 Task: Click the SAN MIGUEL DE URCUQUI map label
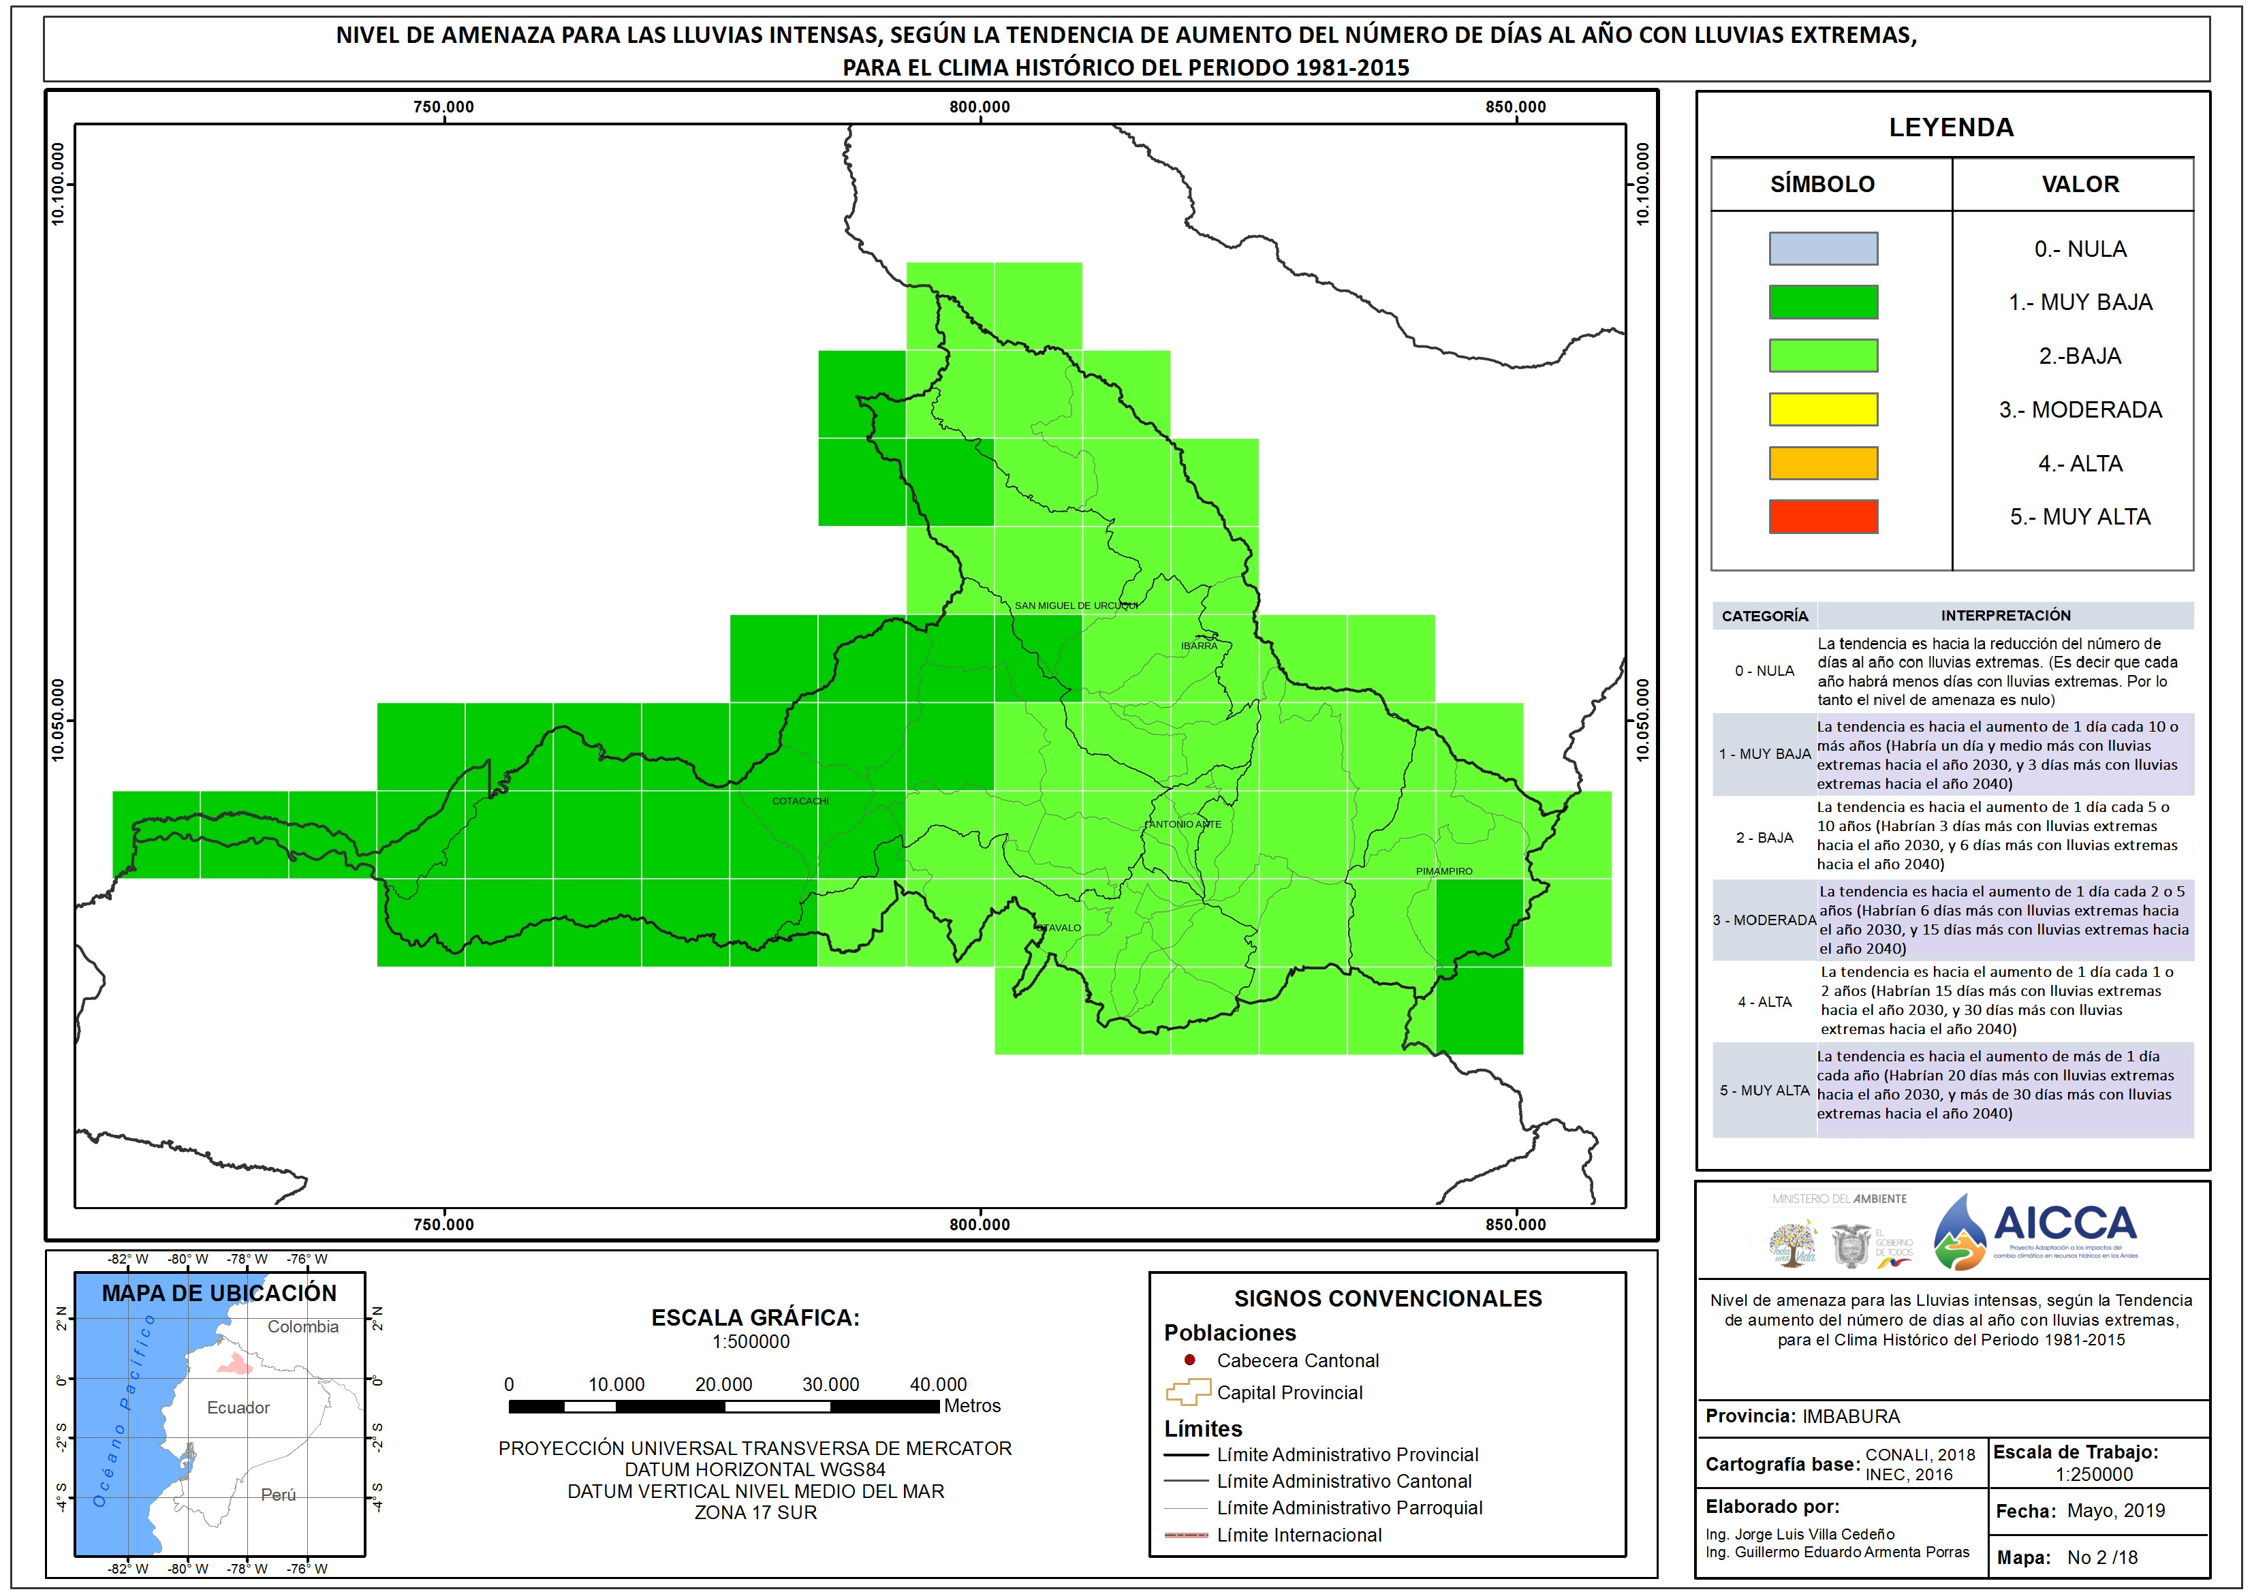pos(1076,606)
